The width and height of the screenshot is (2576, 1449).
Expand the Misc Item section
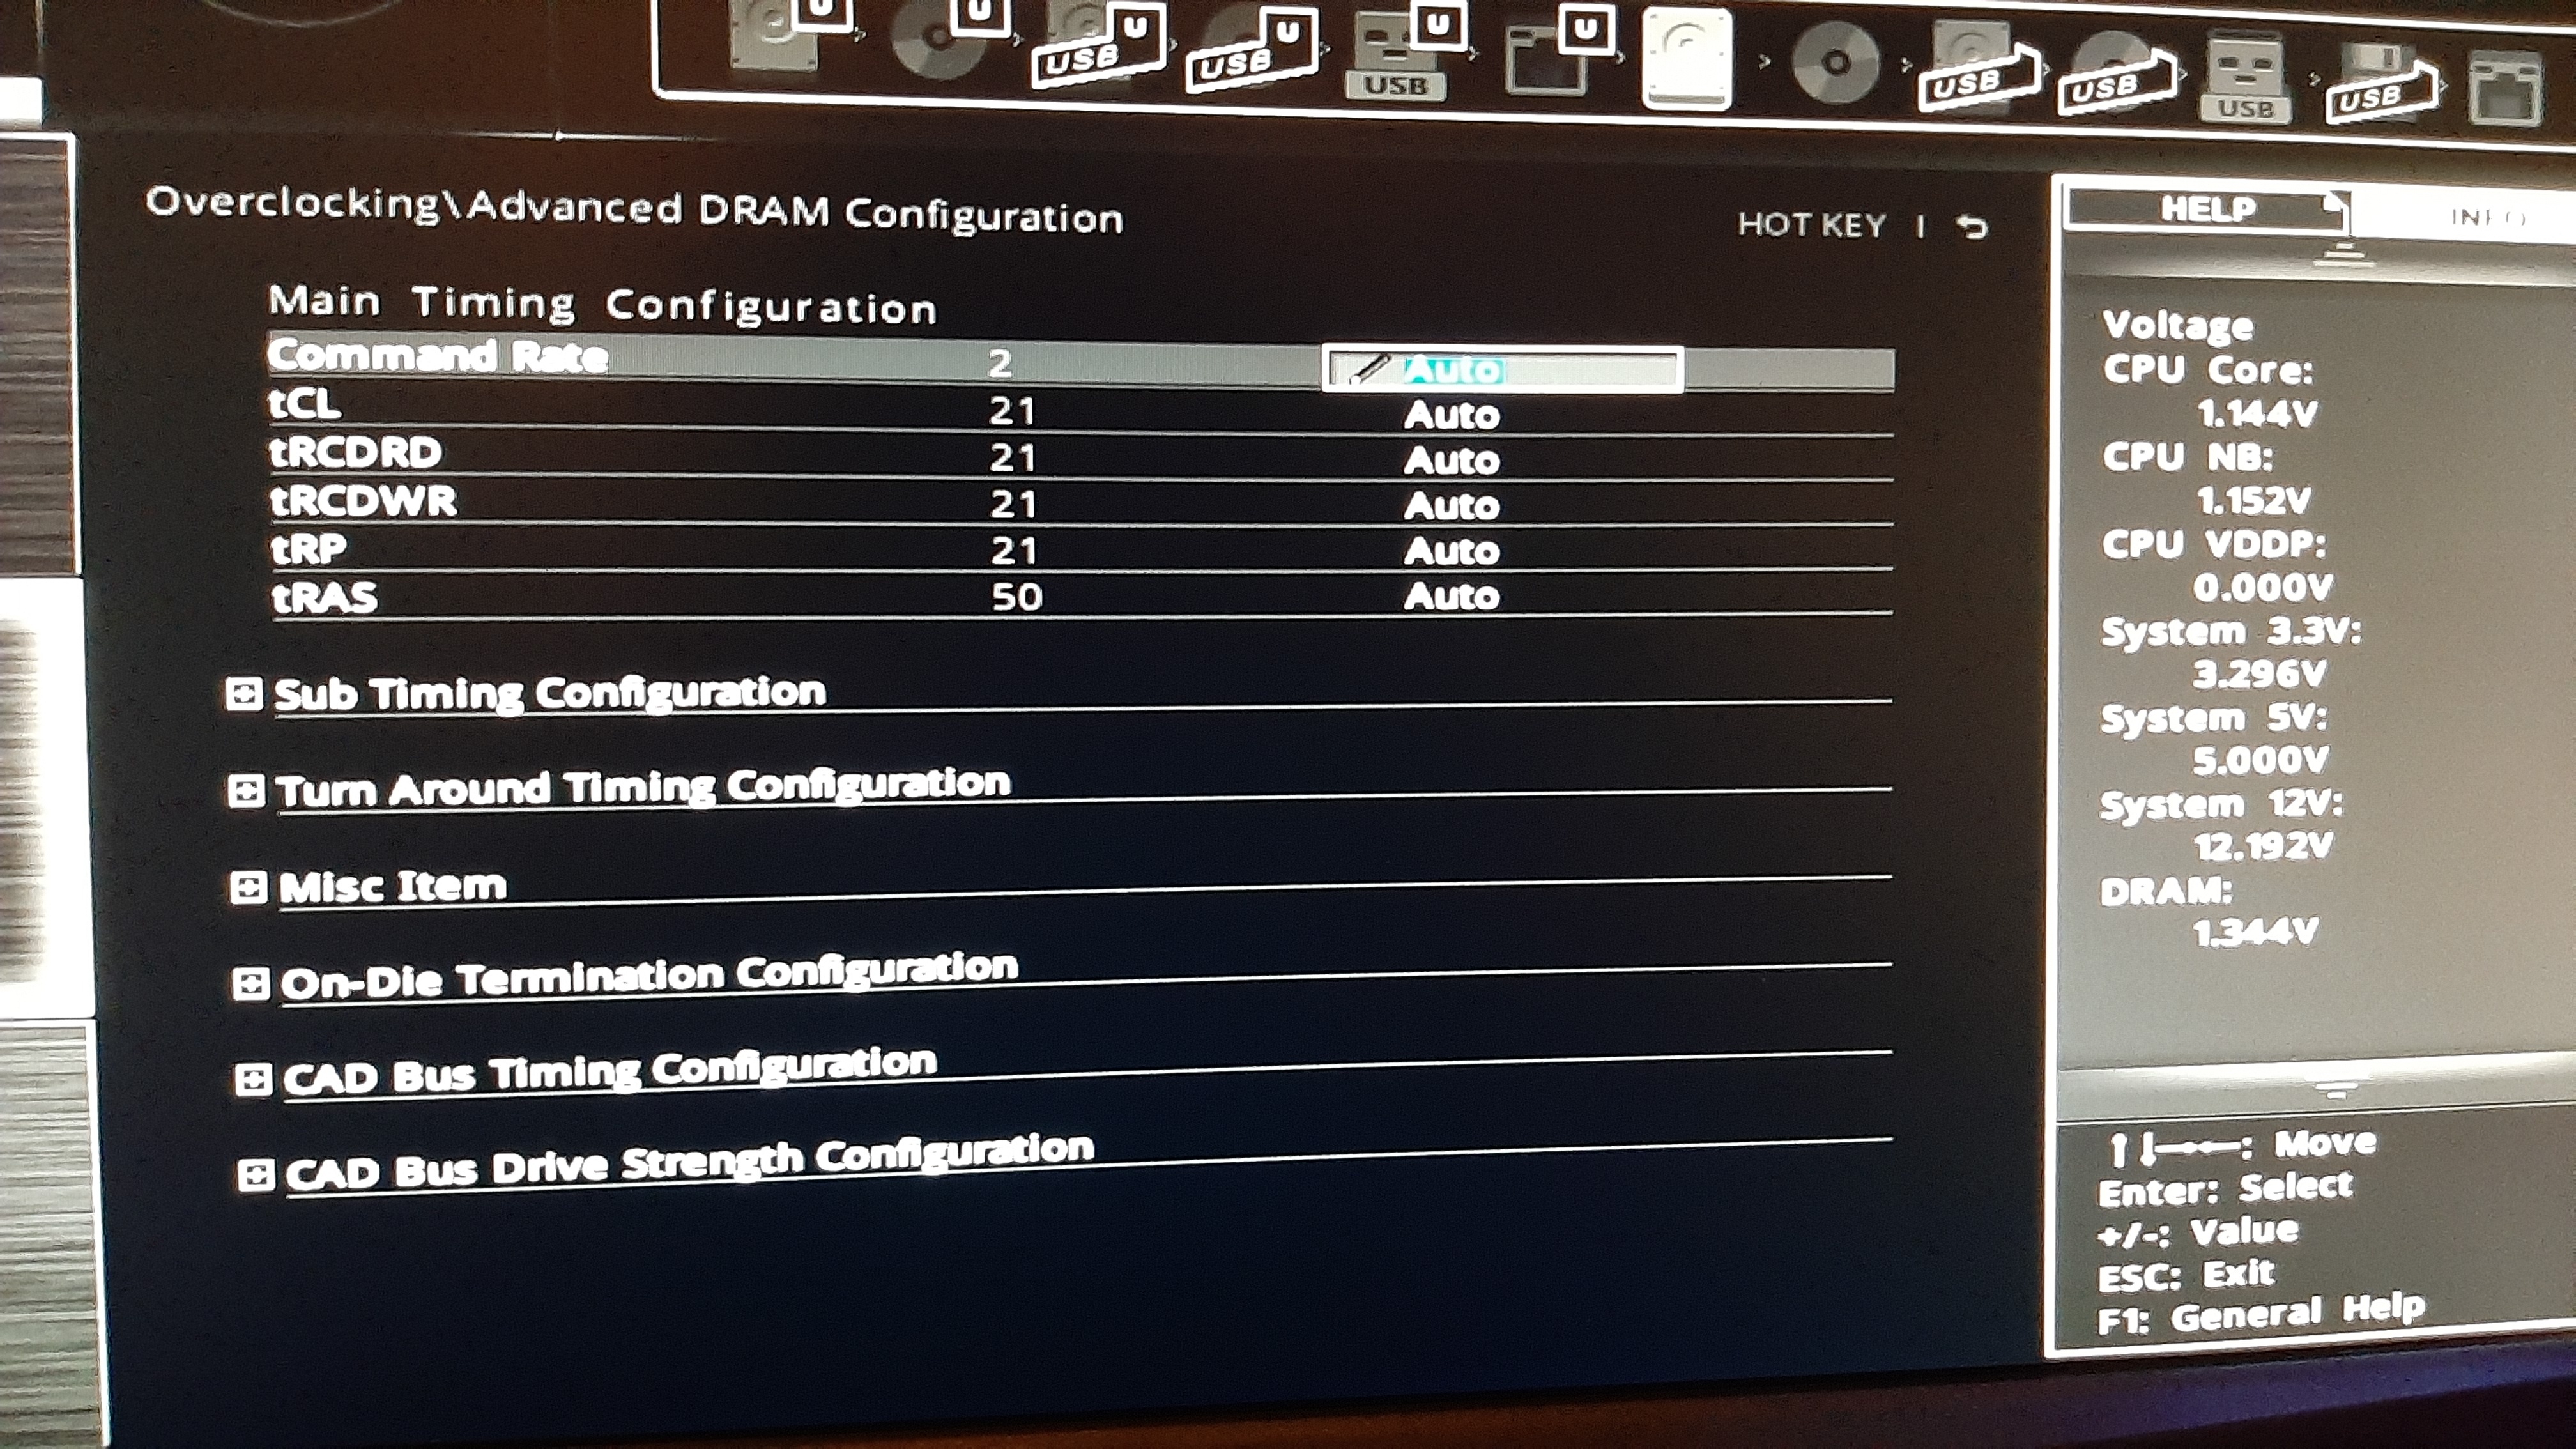click(392, 886)
